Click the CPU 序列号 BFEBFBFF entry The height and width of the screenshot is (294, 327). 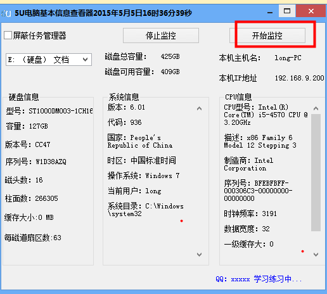[x=258, y=191]
